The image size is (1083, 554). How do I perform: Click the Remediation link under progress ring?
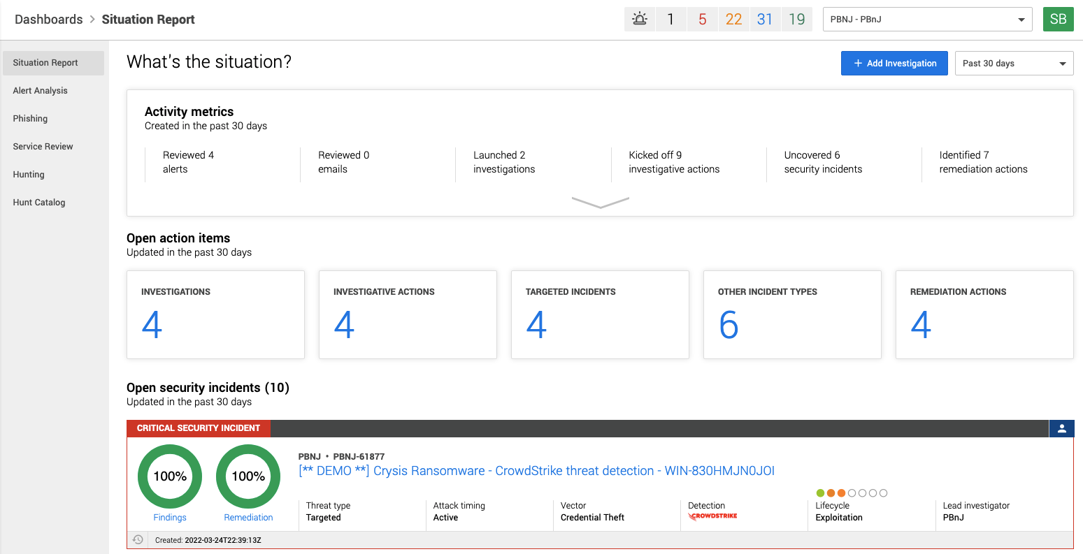(x=248, y=518)
